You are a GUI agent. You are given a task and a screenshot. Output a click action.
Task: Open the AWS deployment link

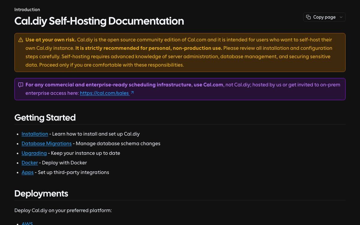27,223
